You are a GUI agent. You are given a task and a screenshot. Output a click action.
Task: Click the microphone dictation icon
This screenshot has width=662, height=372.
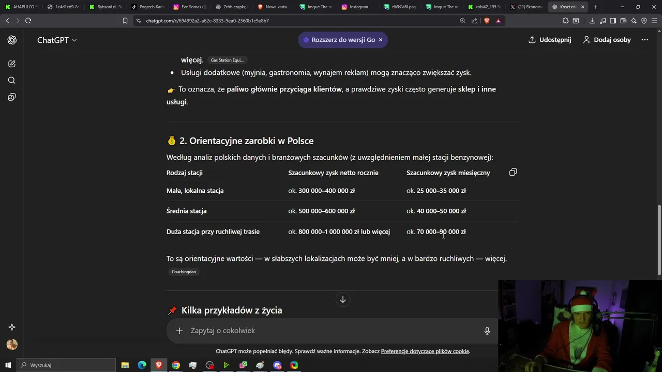pos(487,331)
